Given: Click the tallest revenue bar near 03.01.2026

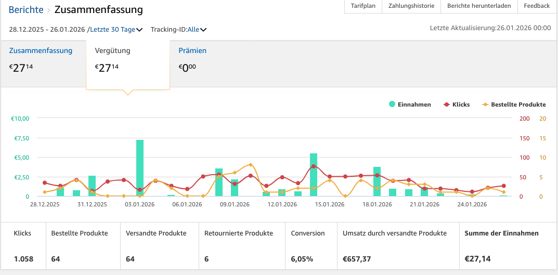Looking at the screenshot, I should pyautogui.click(x=140, y=168).
